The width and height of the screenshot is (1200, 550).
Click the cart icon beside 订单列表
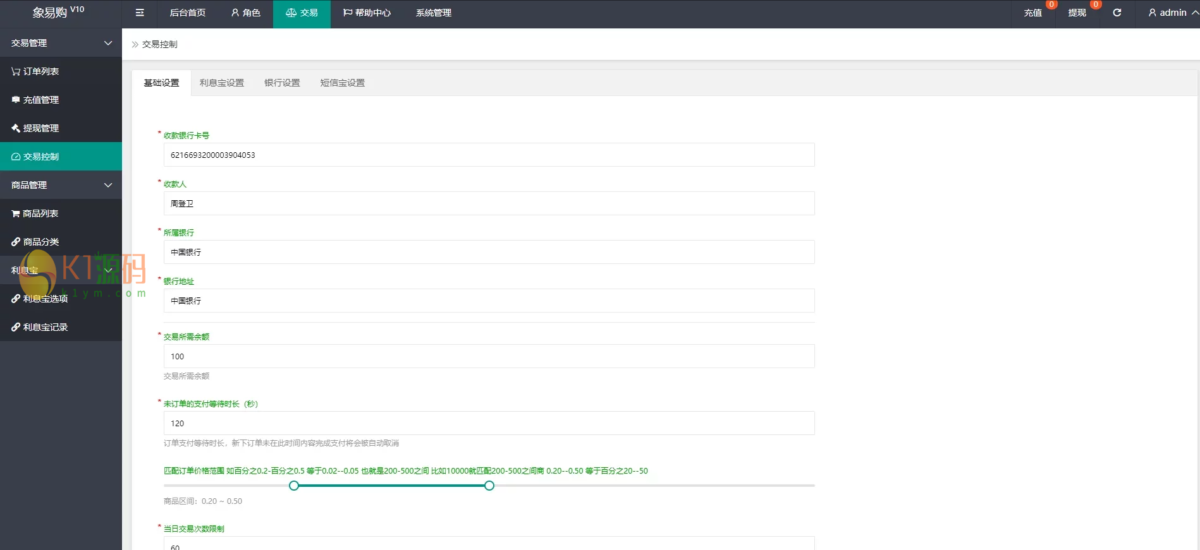tap(16, 71)
